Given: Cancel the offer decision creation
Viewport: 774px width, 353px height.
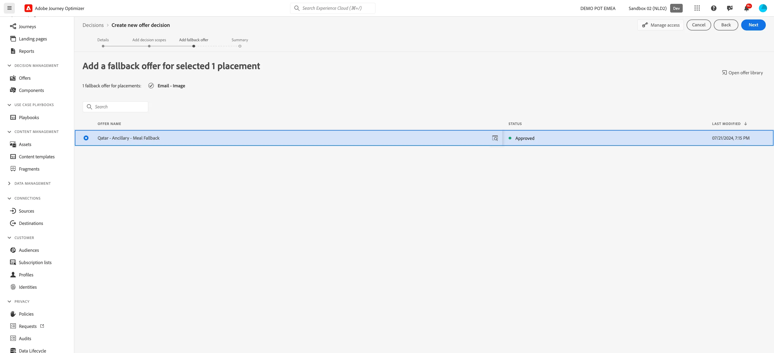Looking at the screenshot, I should (x=699, y=25).
